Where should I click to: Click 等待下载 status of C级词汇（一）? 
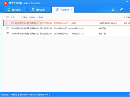pos(102,28)
